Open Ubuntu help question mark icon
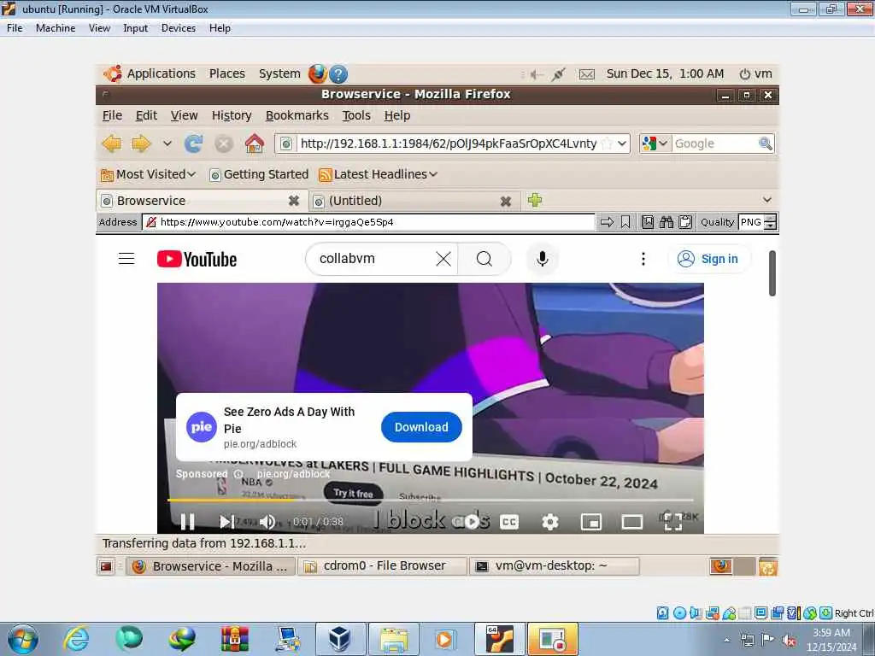 (338, 73)
